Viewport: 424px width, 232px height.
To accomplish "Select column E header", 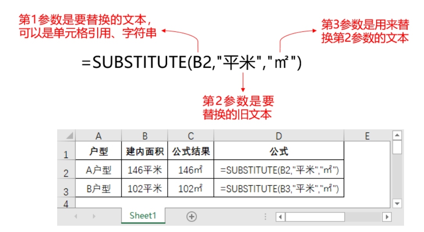I will 367,136.
